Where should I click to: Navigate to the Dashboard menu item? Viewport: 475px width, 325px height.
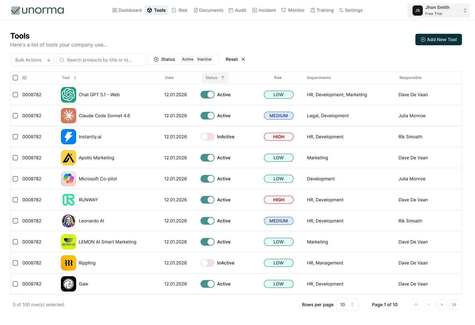[127, 10]
